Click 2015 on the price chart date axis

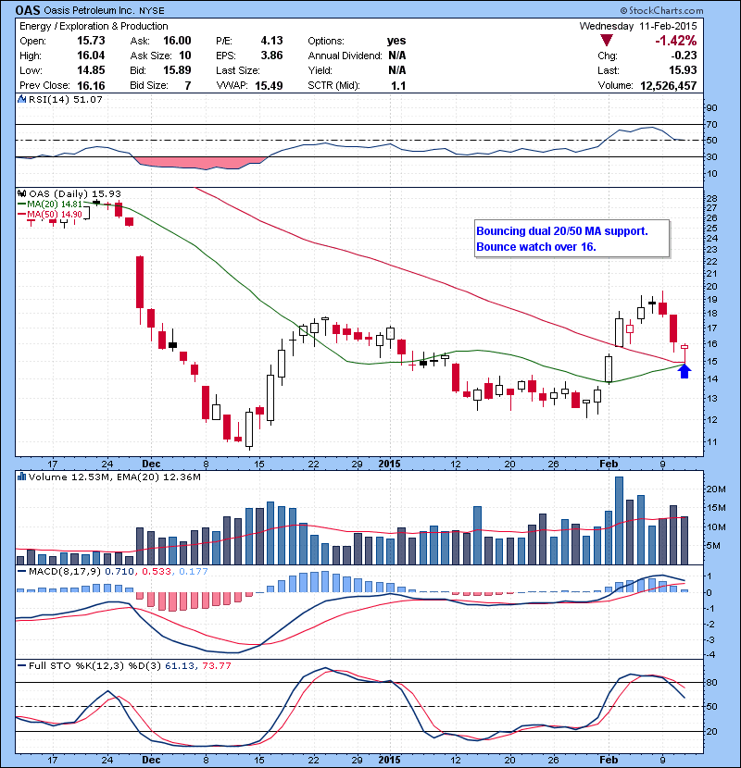389,464
